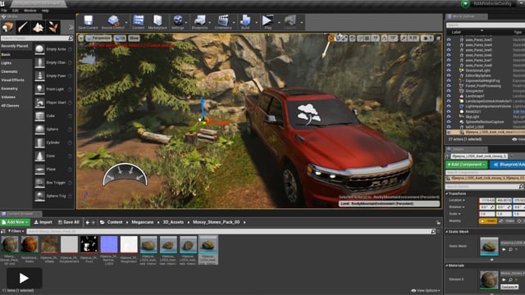Click the Blueprints toolbar icon
The height and width of the screenshot is (295, 525).
[200, 20]
